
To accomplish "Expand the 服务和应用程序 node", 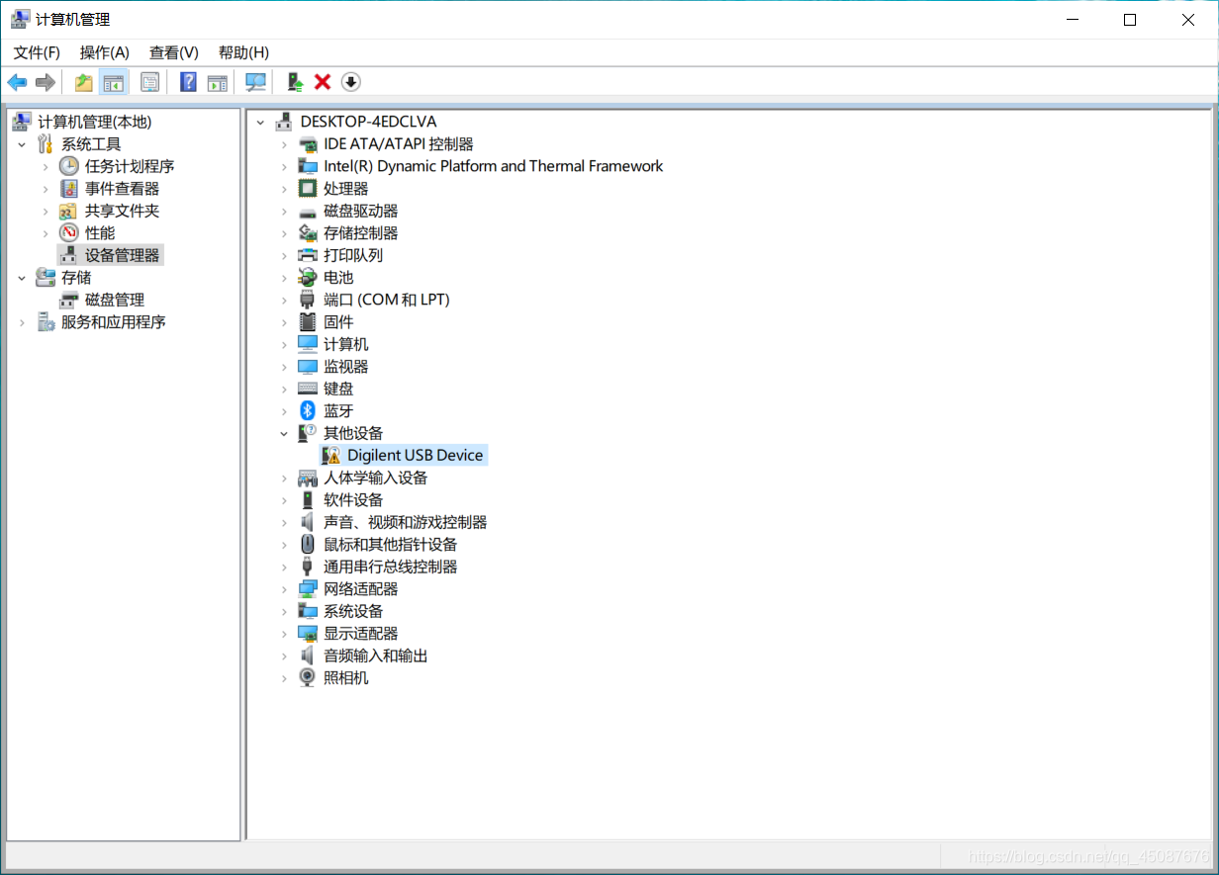I will (x=22, y=322).
